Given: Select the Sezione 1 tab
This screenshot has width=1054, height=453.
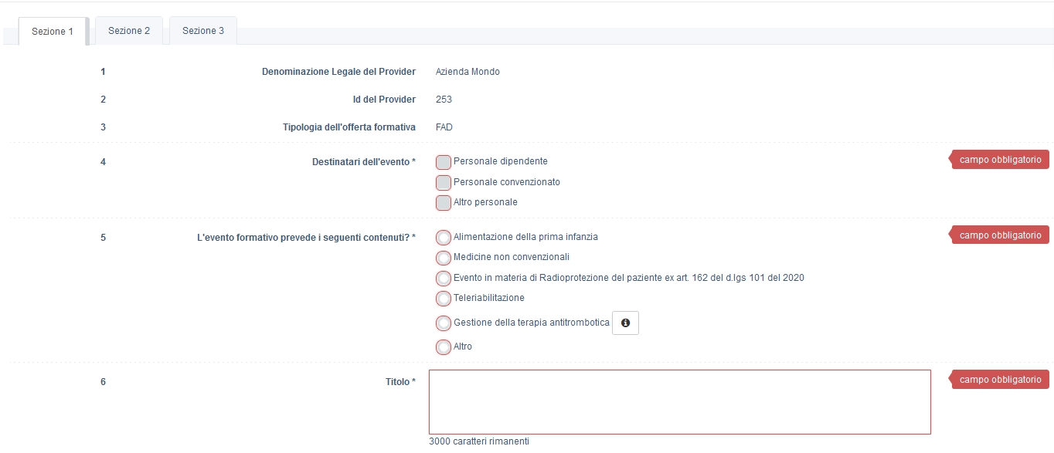Looking at the screenshot, I should pos(53,32).
